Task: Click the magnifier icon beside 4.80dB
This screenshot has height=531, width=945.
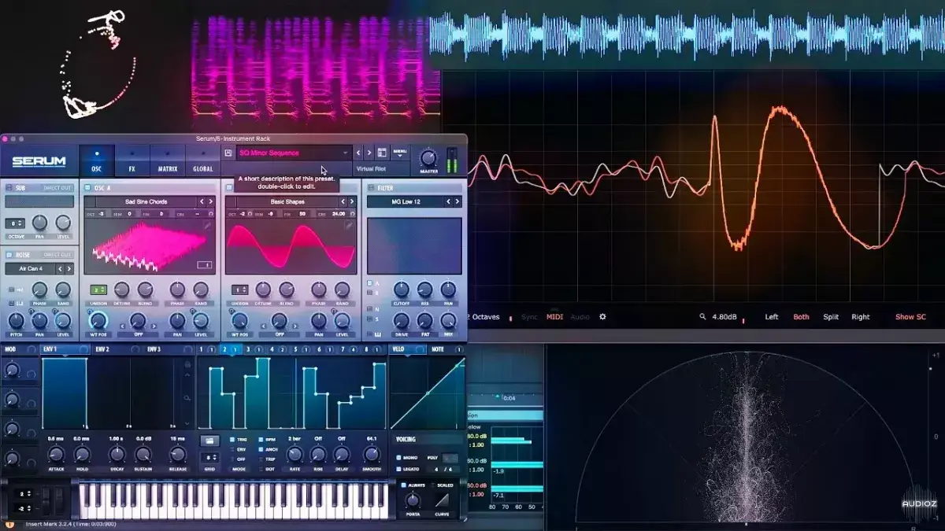Action: [702, 317]
